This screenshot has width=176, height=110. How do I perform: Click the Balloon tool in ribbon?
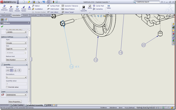36,6
